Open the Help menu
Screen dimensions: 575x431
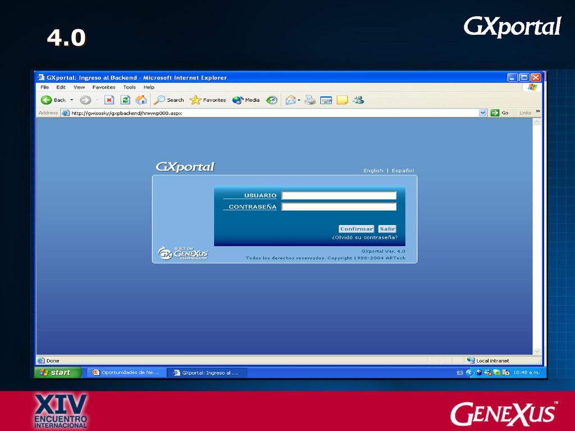(149, 87)
